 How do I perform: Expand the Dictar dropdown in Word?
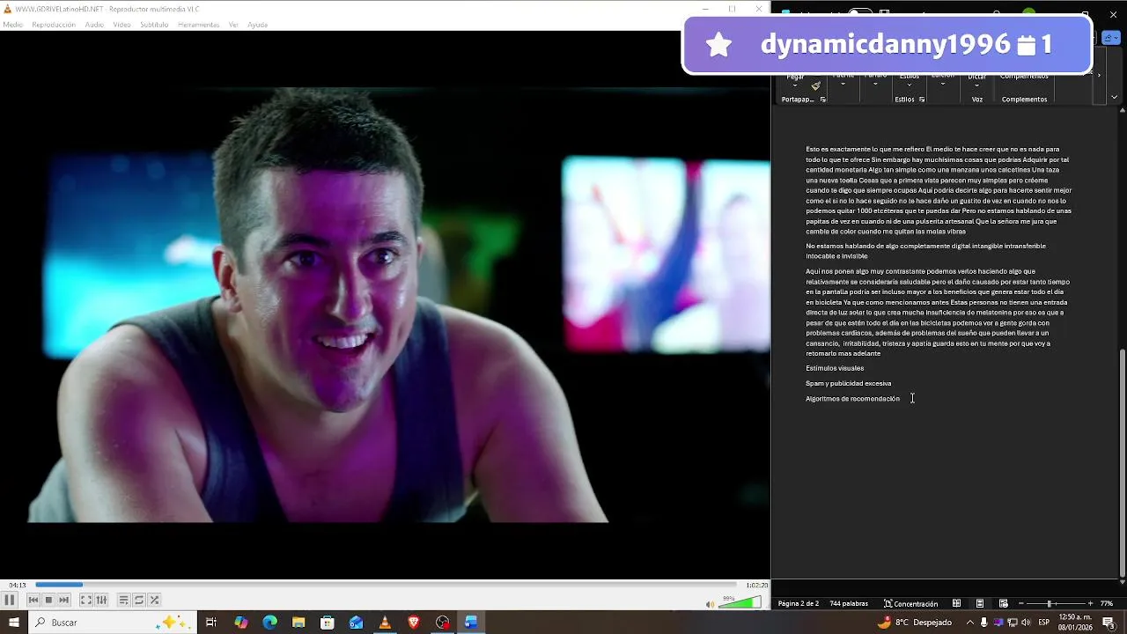pyautogui.click(x=976, y=84)
